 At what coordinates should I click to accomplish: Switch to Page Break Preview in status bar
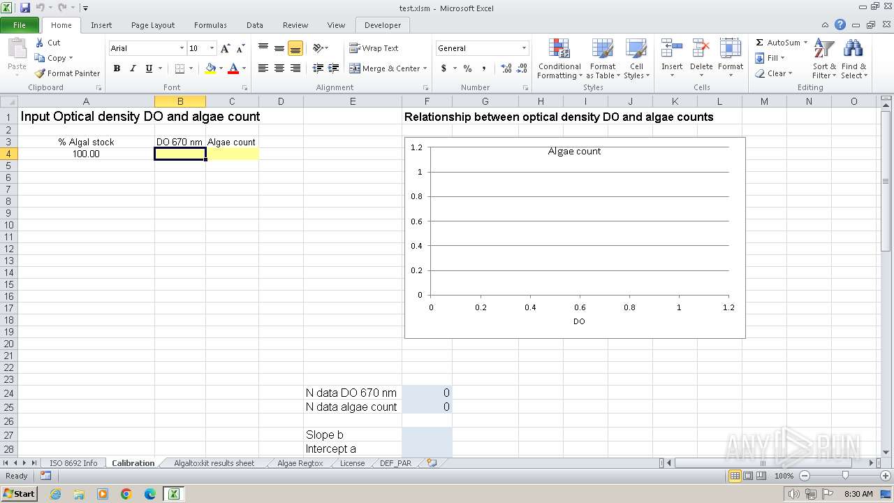click(x=762, y=476)
